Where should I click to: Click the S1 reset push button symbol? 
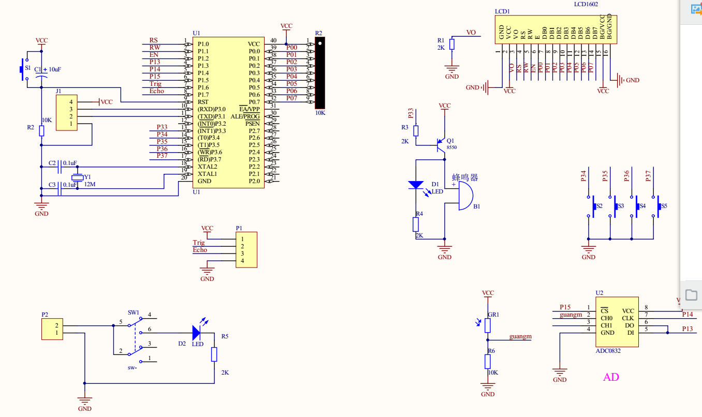coord(24,69)
